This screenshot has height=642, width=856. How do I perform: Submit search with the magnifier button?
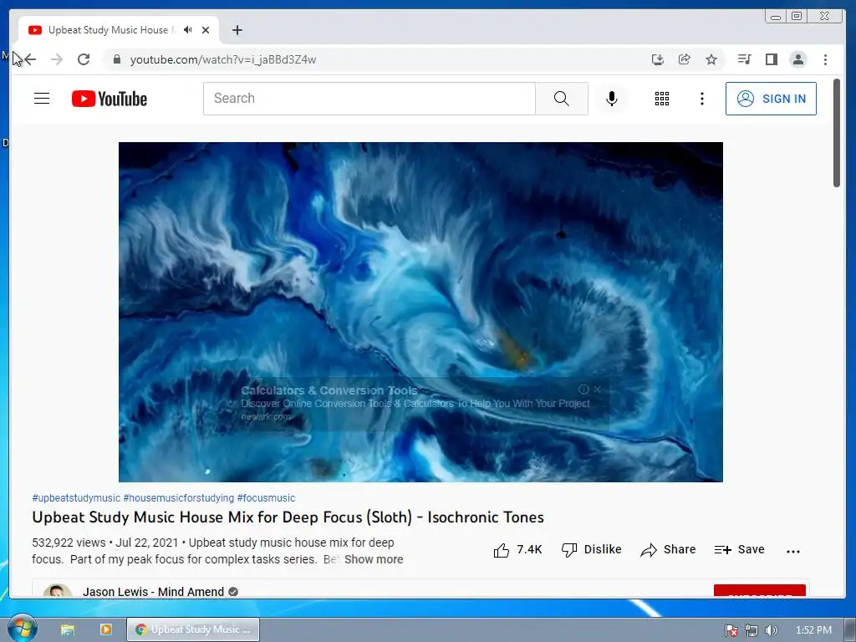pyautogui.click(x=561, y=99)
